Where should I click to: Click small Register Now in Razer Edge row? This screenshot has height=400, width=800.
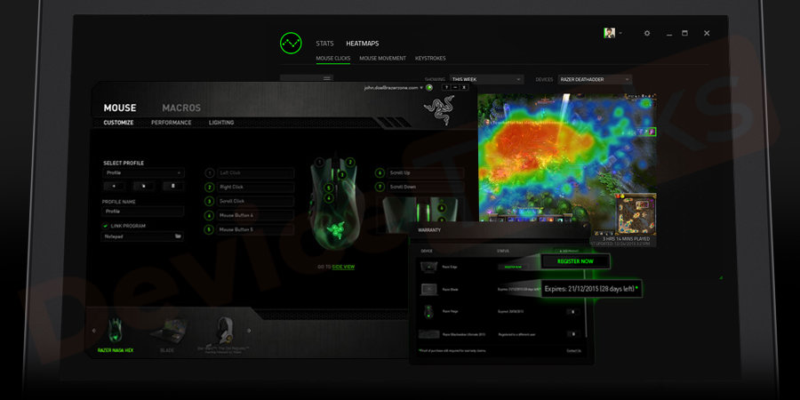(513, 267)
